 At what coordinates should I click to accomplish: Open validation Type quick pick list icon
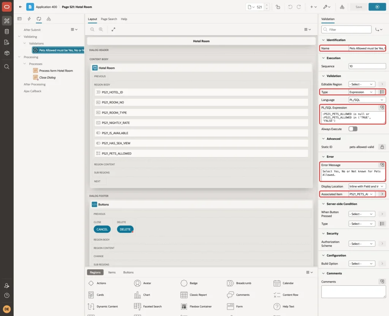tap(382, 92)
